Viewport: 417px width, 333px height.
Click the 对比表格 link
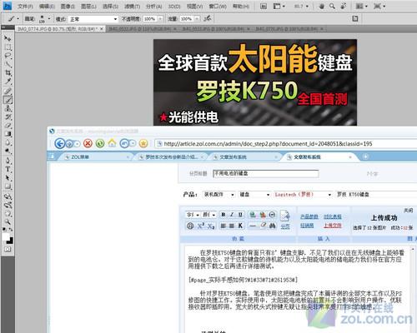(333, 216)
